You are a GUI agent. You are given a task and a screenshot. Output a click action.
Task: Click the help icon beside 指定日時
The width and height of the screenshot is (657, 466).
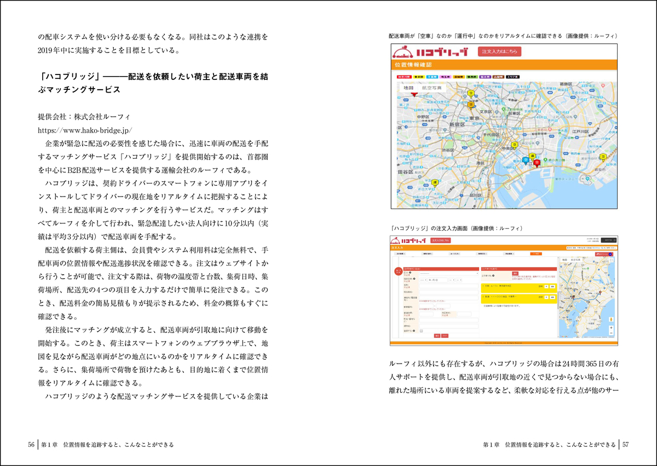[x=414, y=279]
